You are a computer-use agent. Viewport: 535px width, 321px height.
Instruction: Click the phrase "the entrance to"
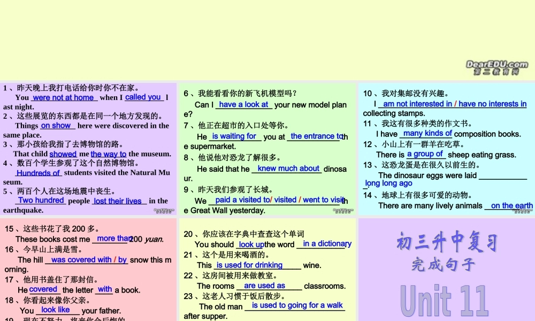coord(317,136)
